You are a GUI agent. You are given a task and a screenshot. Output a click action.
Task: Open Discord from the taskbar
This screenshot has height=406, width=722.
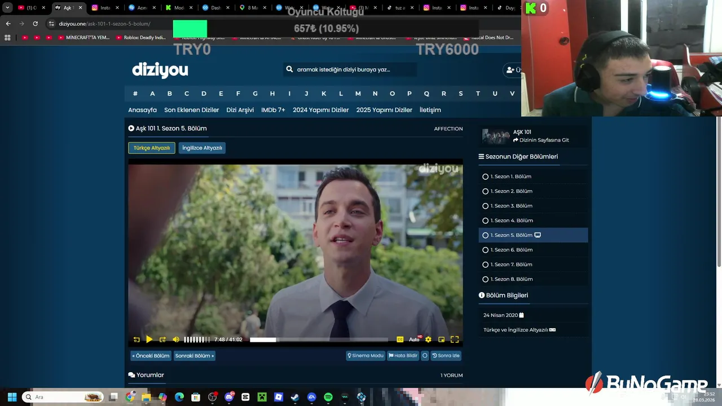click(x=229, y=397)
